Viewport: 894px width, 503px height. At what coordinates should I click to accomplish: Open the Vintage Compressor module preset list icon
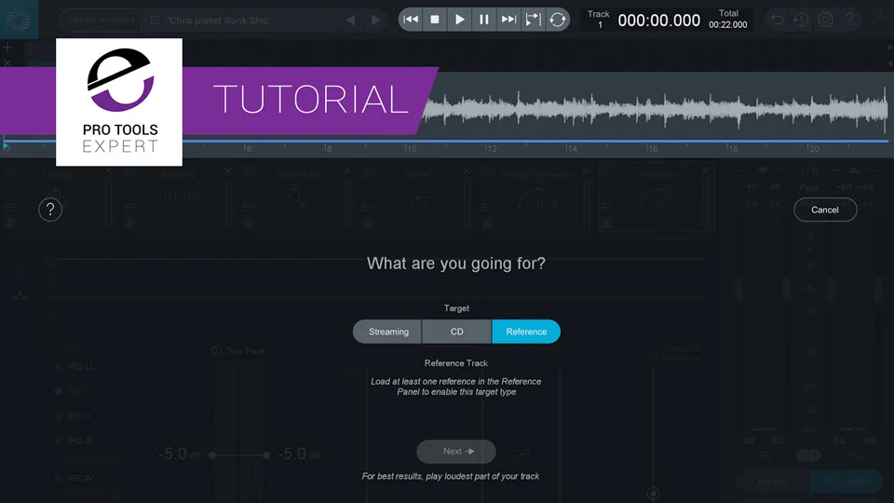pyautogui.click(x=487, y=207)
